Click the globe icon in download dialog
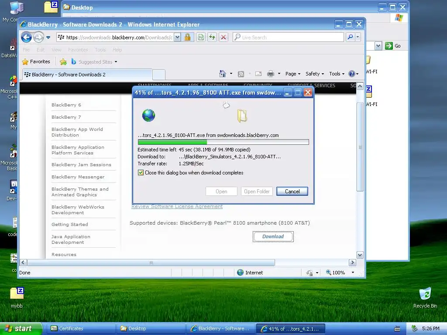The height and width of the screenshot is (335, 447). pyautogui.click(x=148, y=115)
